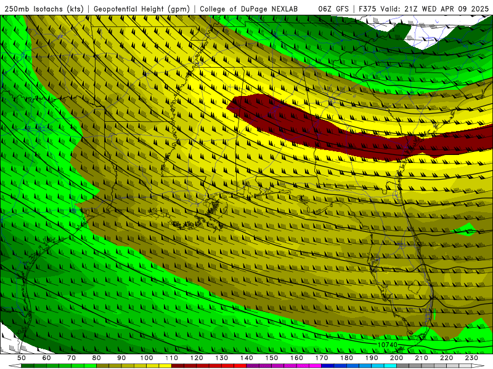
Task: Click the '140' value on the color scale
Action: (x=246, y=358)
